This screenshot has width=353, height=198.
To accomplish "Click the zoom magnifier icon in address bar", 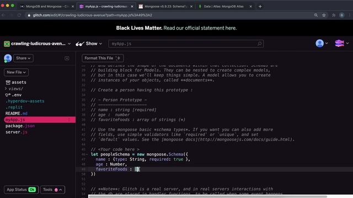I will click(x=316, y=15).
